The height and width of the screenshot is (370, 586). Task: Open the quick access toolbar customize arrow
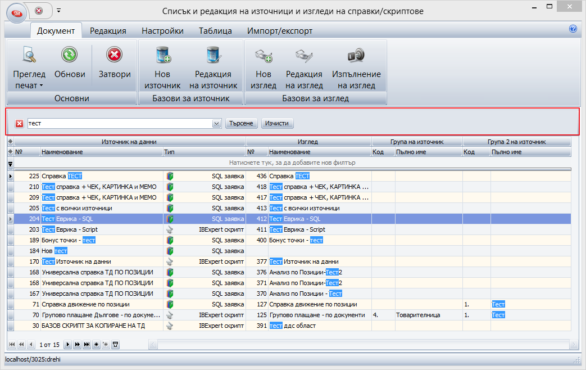click(x=58, y=11)
